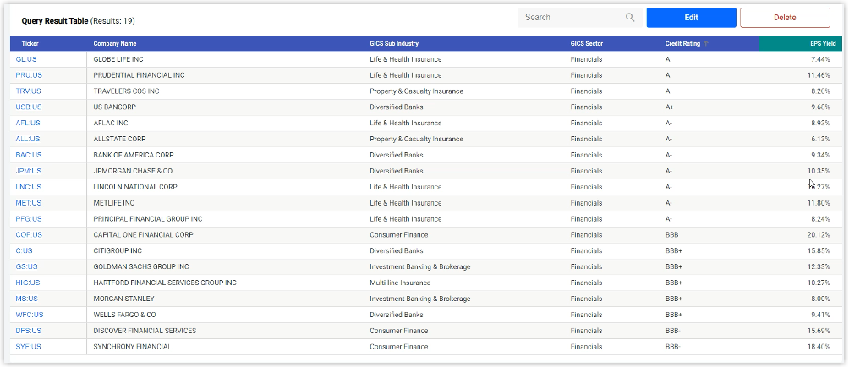This screenshot has height=368, width=849.
Task: Open the MET:US ticker link
Action: (29, 203)
